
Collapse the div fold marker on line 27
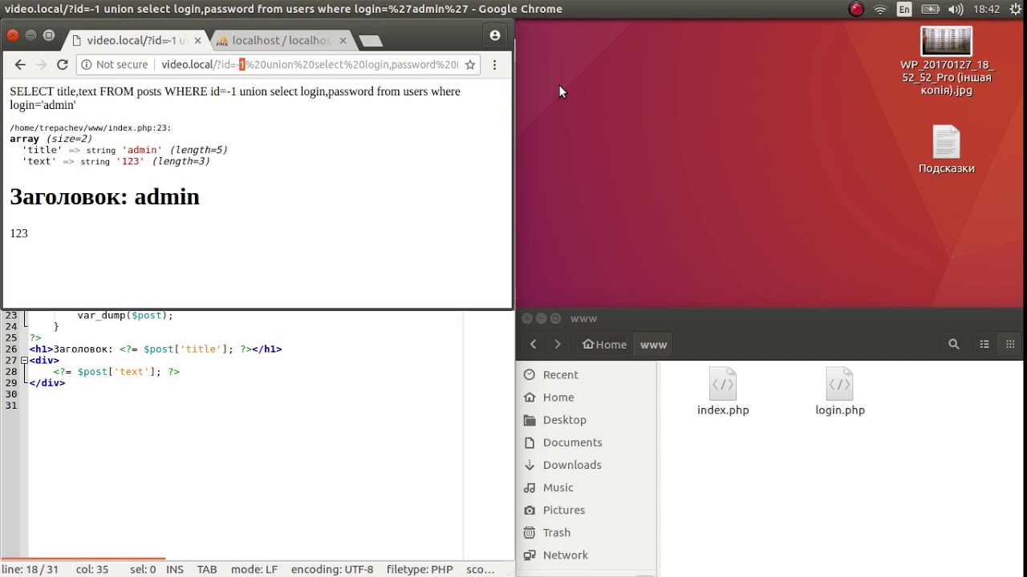24,361
